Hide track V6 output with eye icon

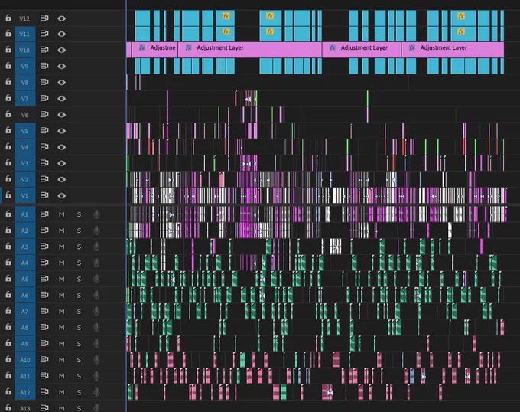[x=62, y=115]
